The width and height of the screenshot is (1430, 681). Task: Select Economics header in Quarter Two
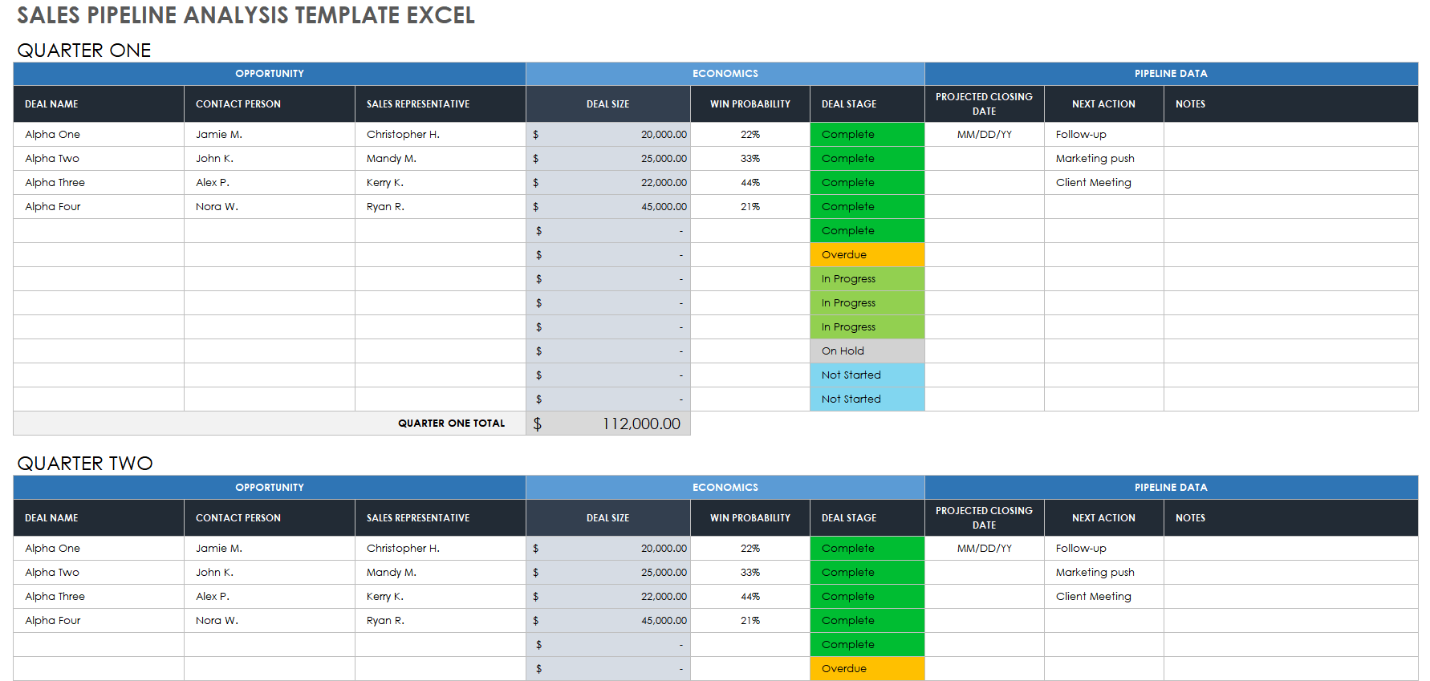point(725,488)
